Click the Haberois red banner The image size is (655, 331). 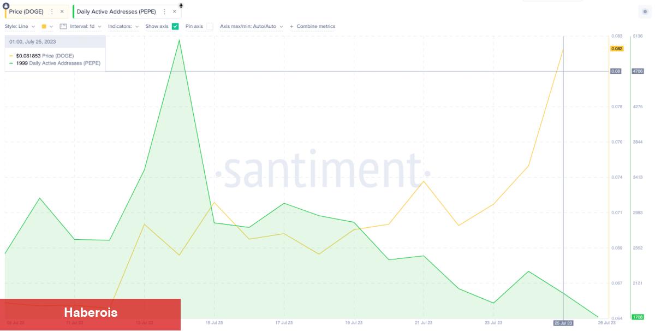coord(91,314)
